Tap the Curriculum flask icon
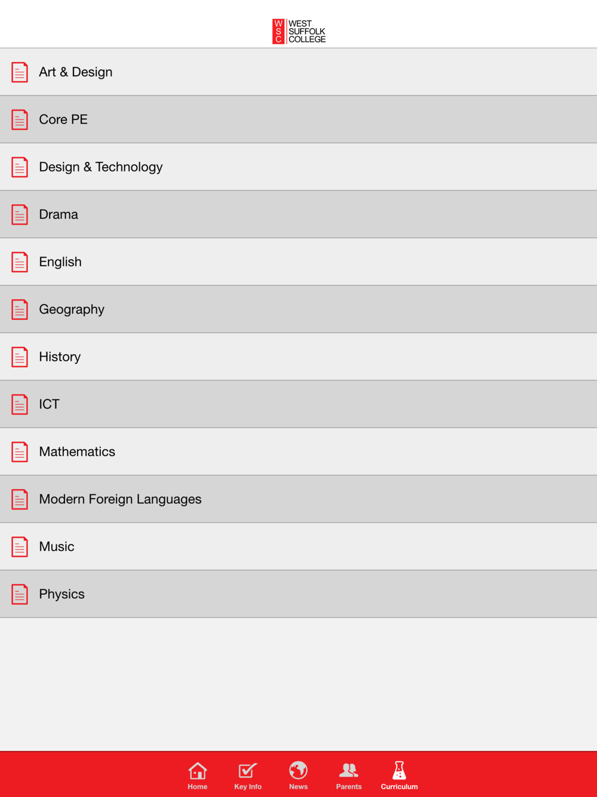597x797 pixels. click(399, 771)
